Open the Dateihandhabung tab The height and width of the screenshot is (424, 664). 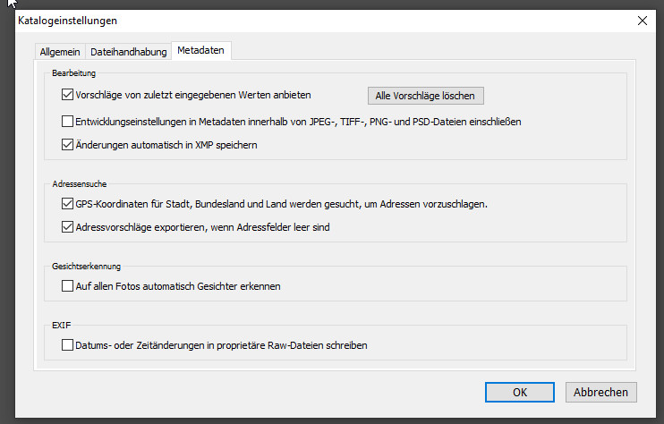coord(129,52)
